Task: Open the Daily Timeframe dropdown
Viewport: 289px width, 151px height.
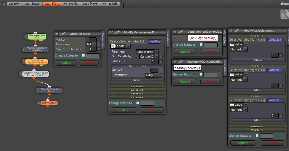Action: pyautogui.click(x=152, y=75)
